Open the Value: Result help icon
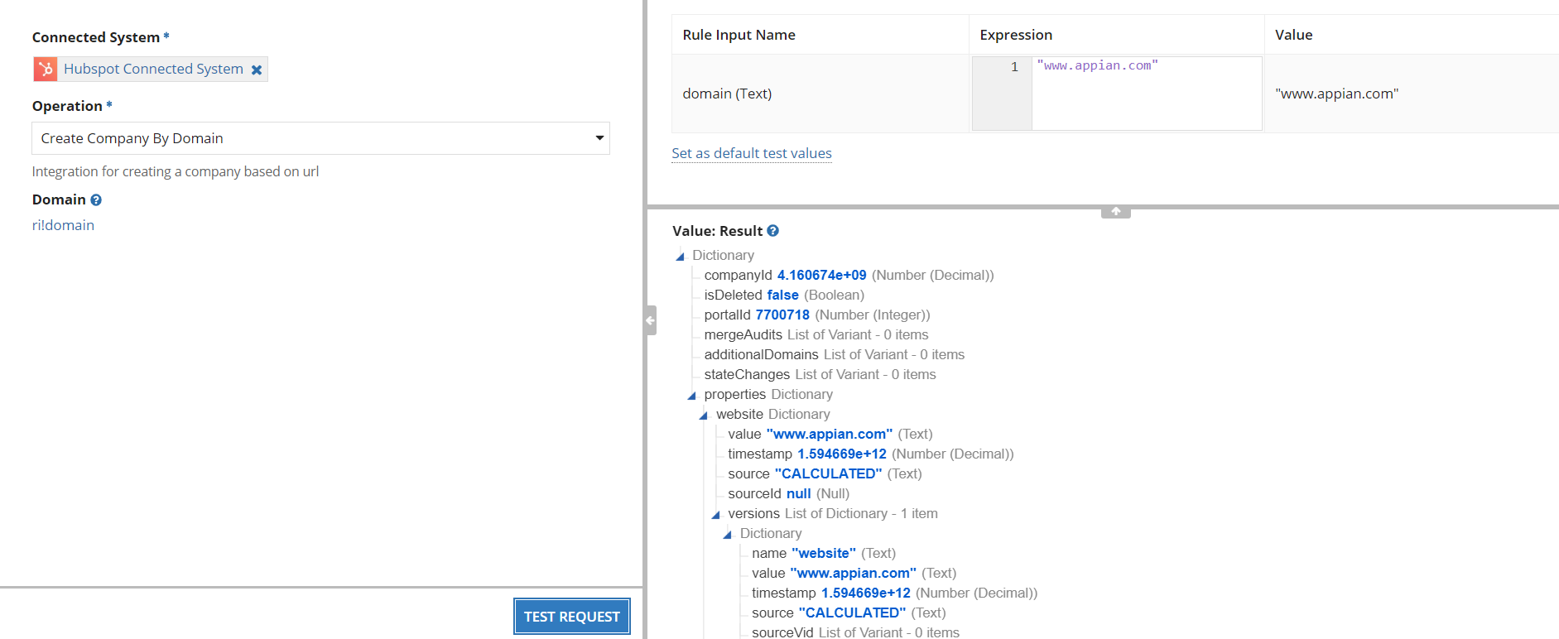The height and width of the screenshot is (639, 1559). click(772, 231)
